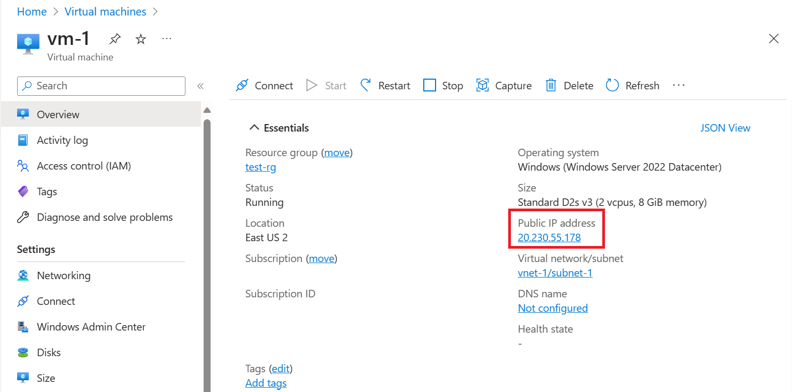Open more options ellipsis beside vm-1 title
Viewport: 792px width, 392px height.
167,39
